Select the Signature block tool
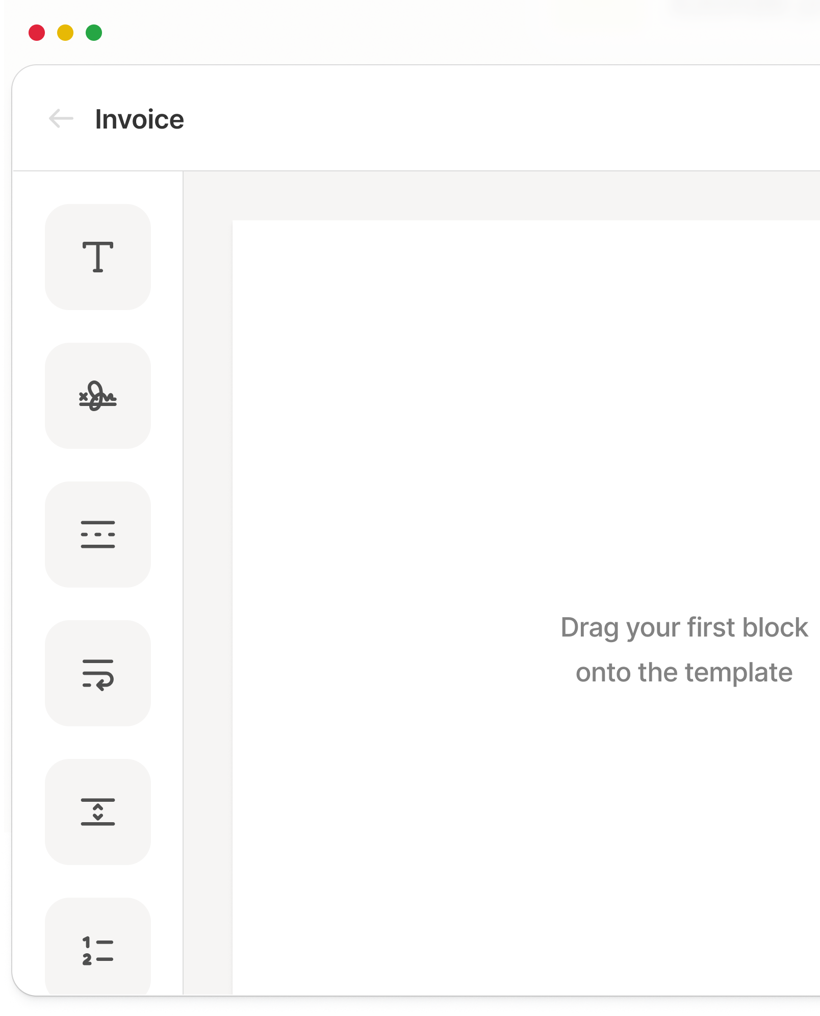Viewport: 820px width, 1016px height. [x=98, y=396]
